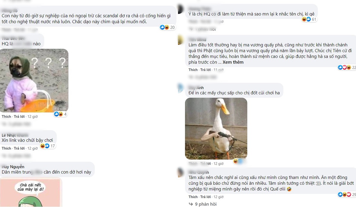Open the 12 giờ timestamp under Xin link comment
Image resolution: width=356 pixels, height=207 pixels.
point(33,148)
